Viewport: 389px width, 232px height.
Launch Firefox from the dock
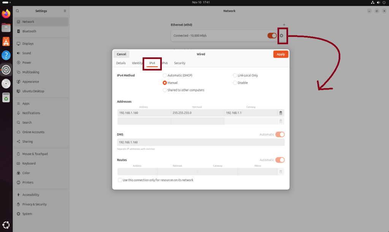click(6, 14)
